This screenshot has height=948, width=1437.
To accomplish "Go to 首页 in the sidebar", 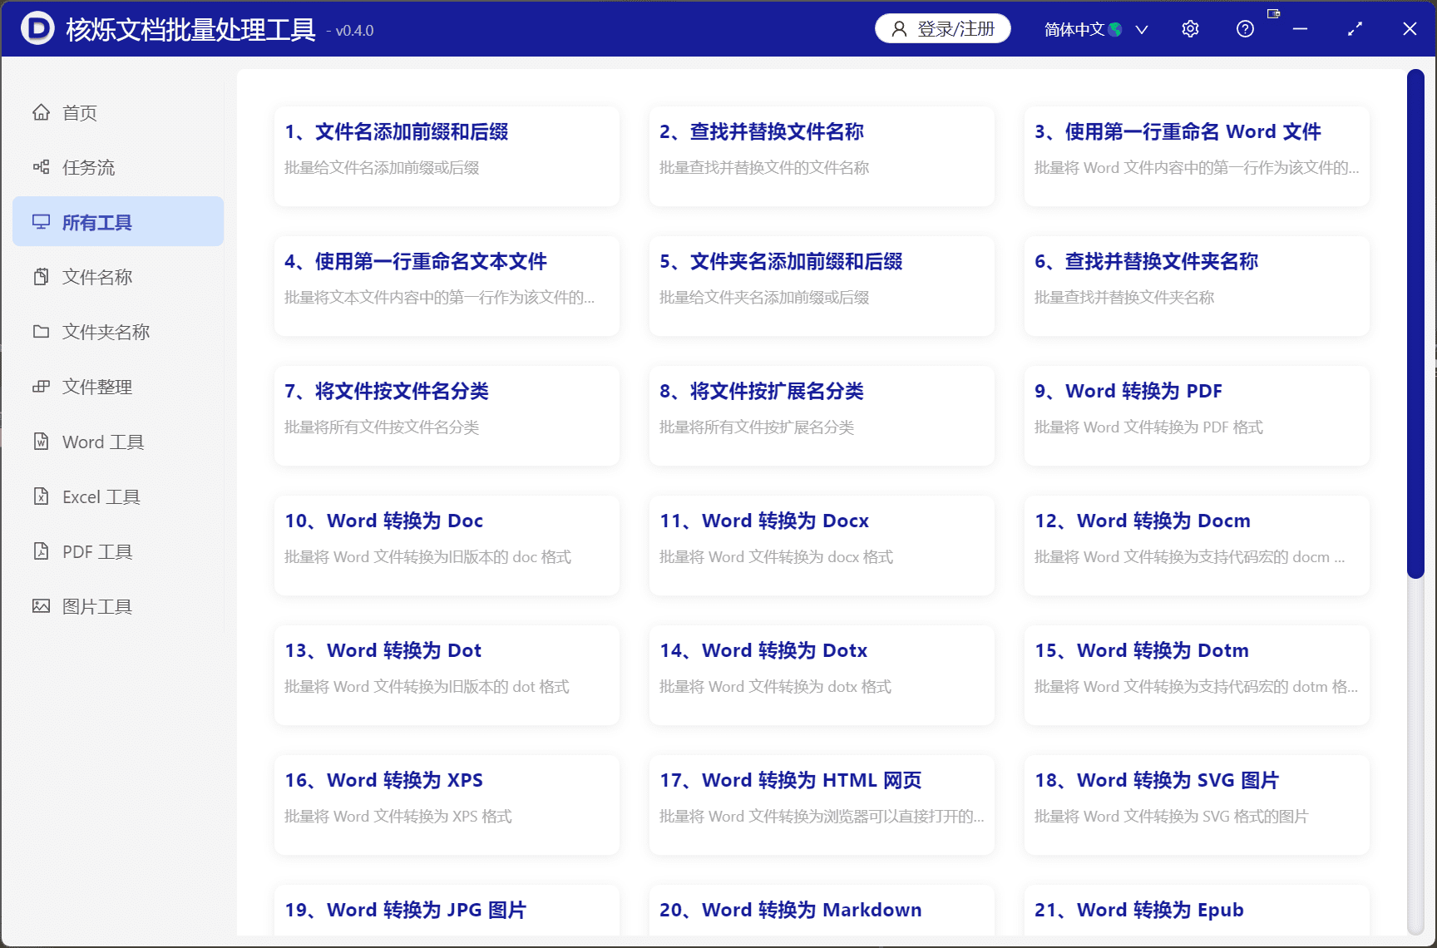I will 118,112.
